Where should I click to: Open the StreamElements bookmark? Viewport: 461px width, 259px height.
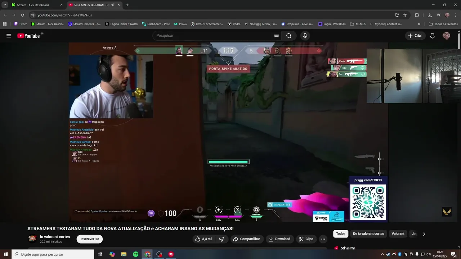coord(85,24)
